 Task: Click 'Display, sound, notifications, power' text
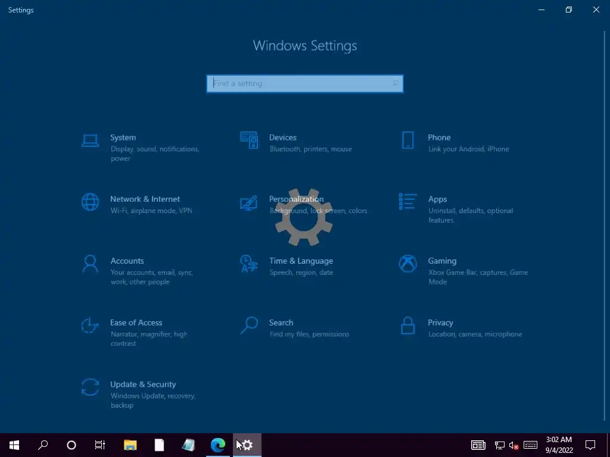[x=155, y=154]
